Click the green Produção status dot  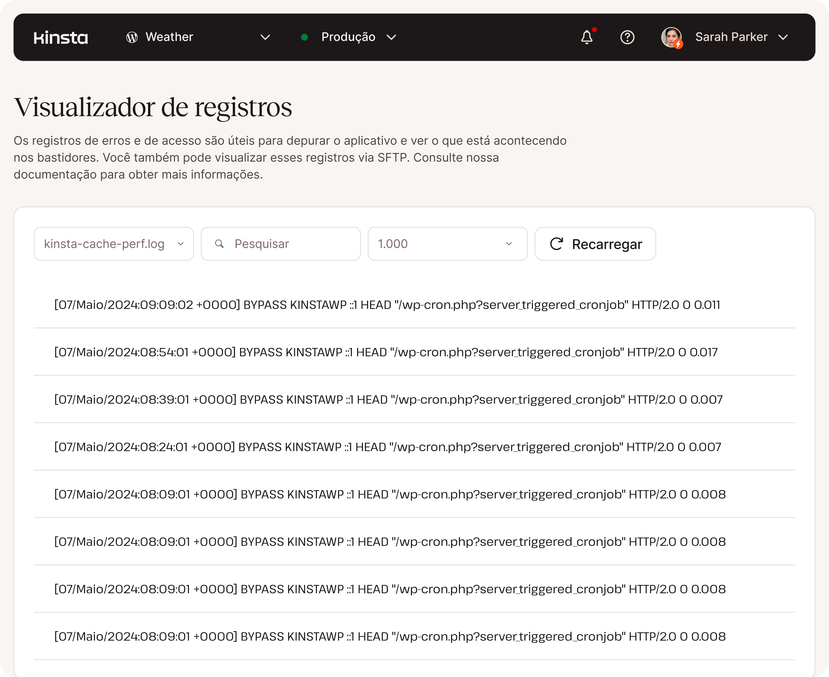pyautogui.click(x=305, y=38)
